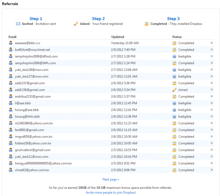Click the Email column header
This screenshot has width=220, height=196.
click(12, 37)
